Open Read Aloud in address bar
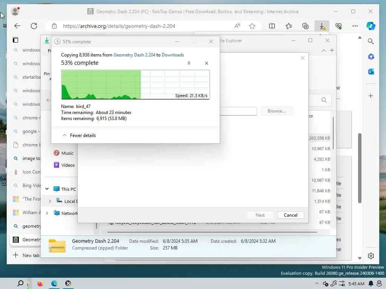This screenshot has height=289, width=386. click(x=237, y=26)
